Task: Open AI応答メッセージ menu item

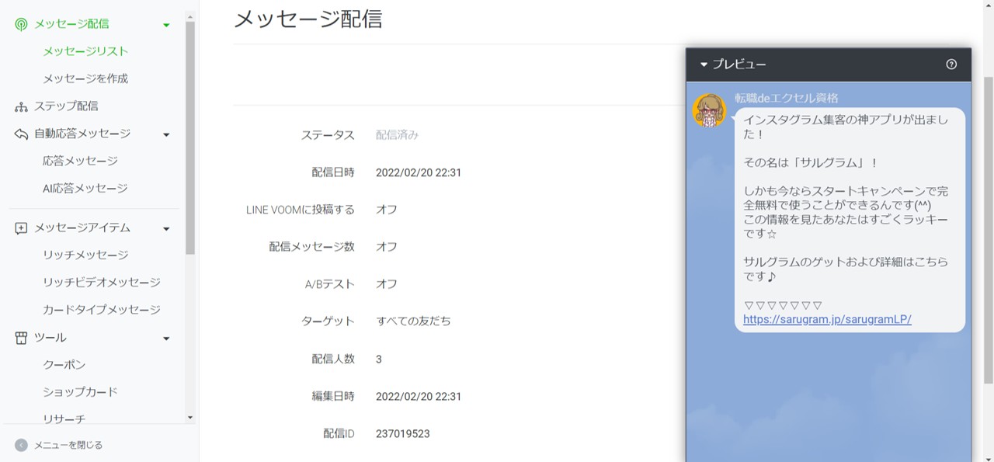Action: coord(85,188)
